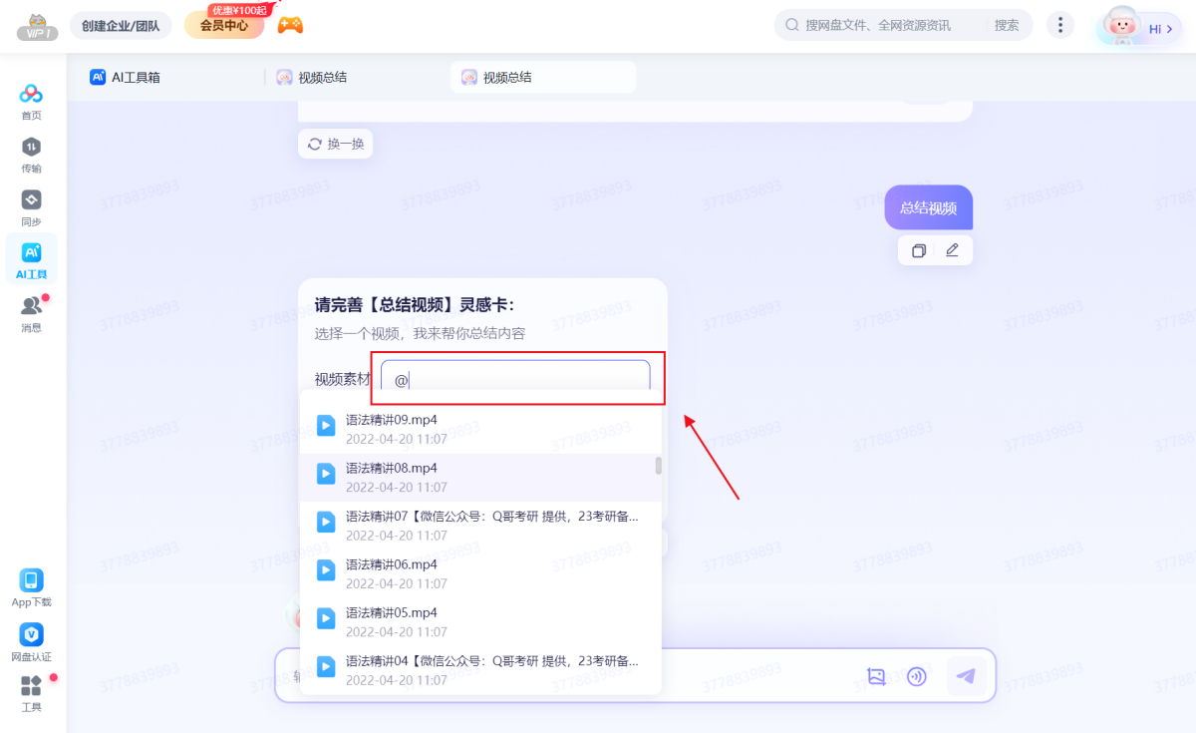Image resolution: width=1196 pixels, height=733 pixels.
Task: Click the 优惠¥100起 promo badge
Action: click(238, 10)
